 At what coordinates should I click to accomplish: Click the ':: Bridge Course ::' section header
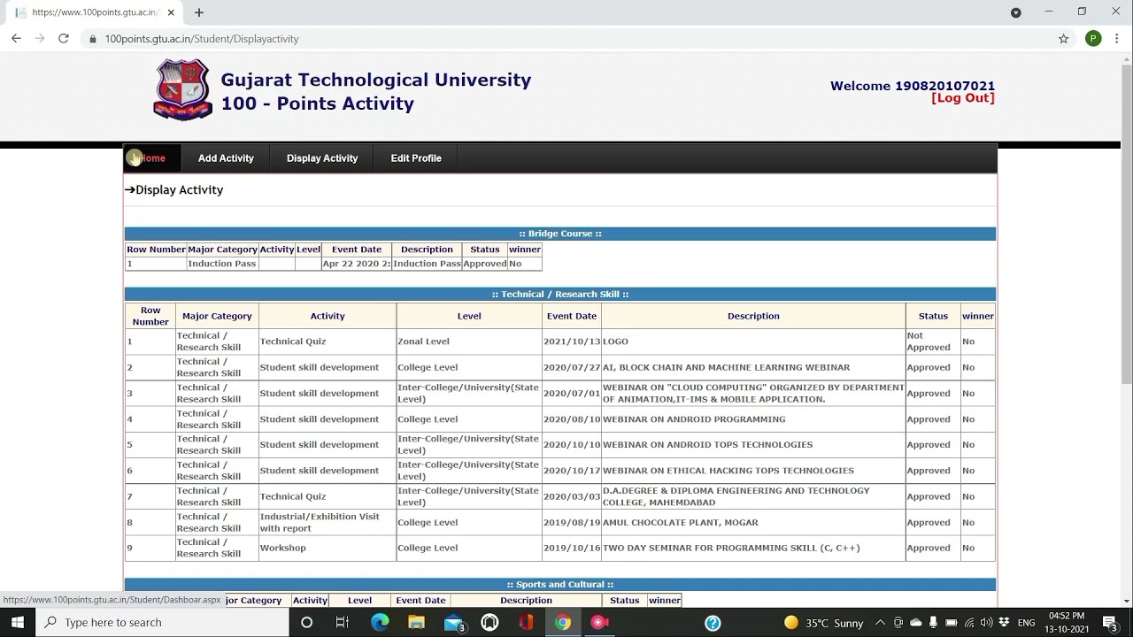click(x=560, y=234)
